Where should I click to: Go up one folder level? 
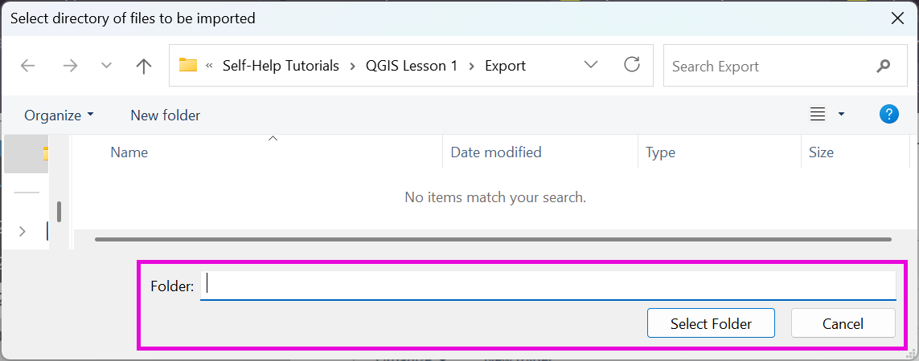pos(144,67)
